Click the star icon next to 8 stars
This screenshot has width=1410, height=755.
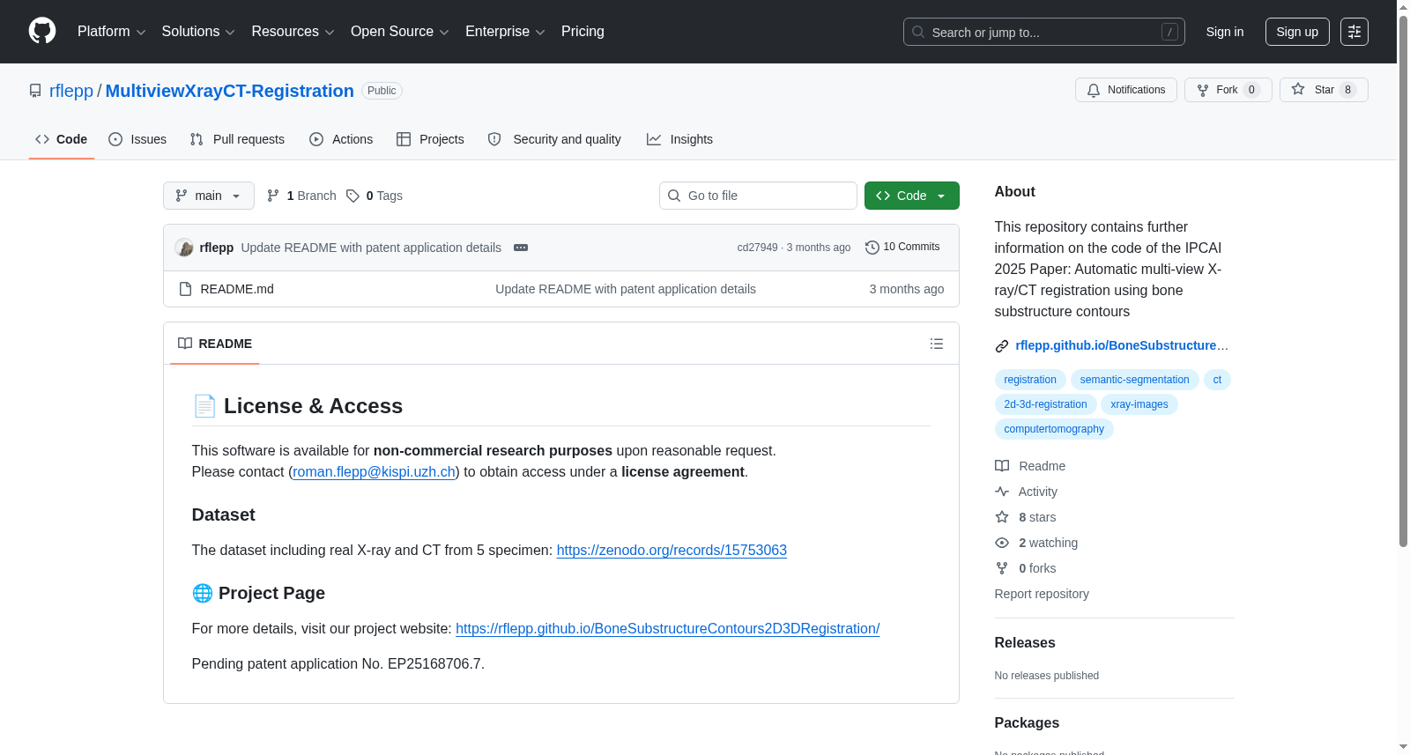(x=1002, y=517)
